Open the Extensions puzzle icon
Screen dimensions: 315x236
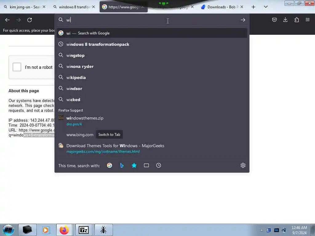(297, 20)
